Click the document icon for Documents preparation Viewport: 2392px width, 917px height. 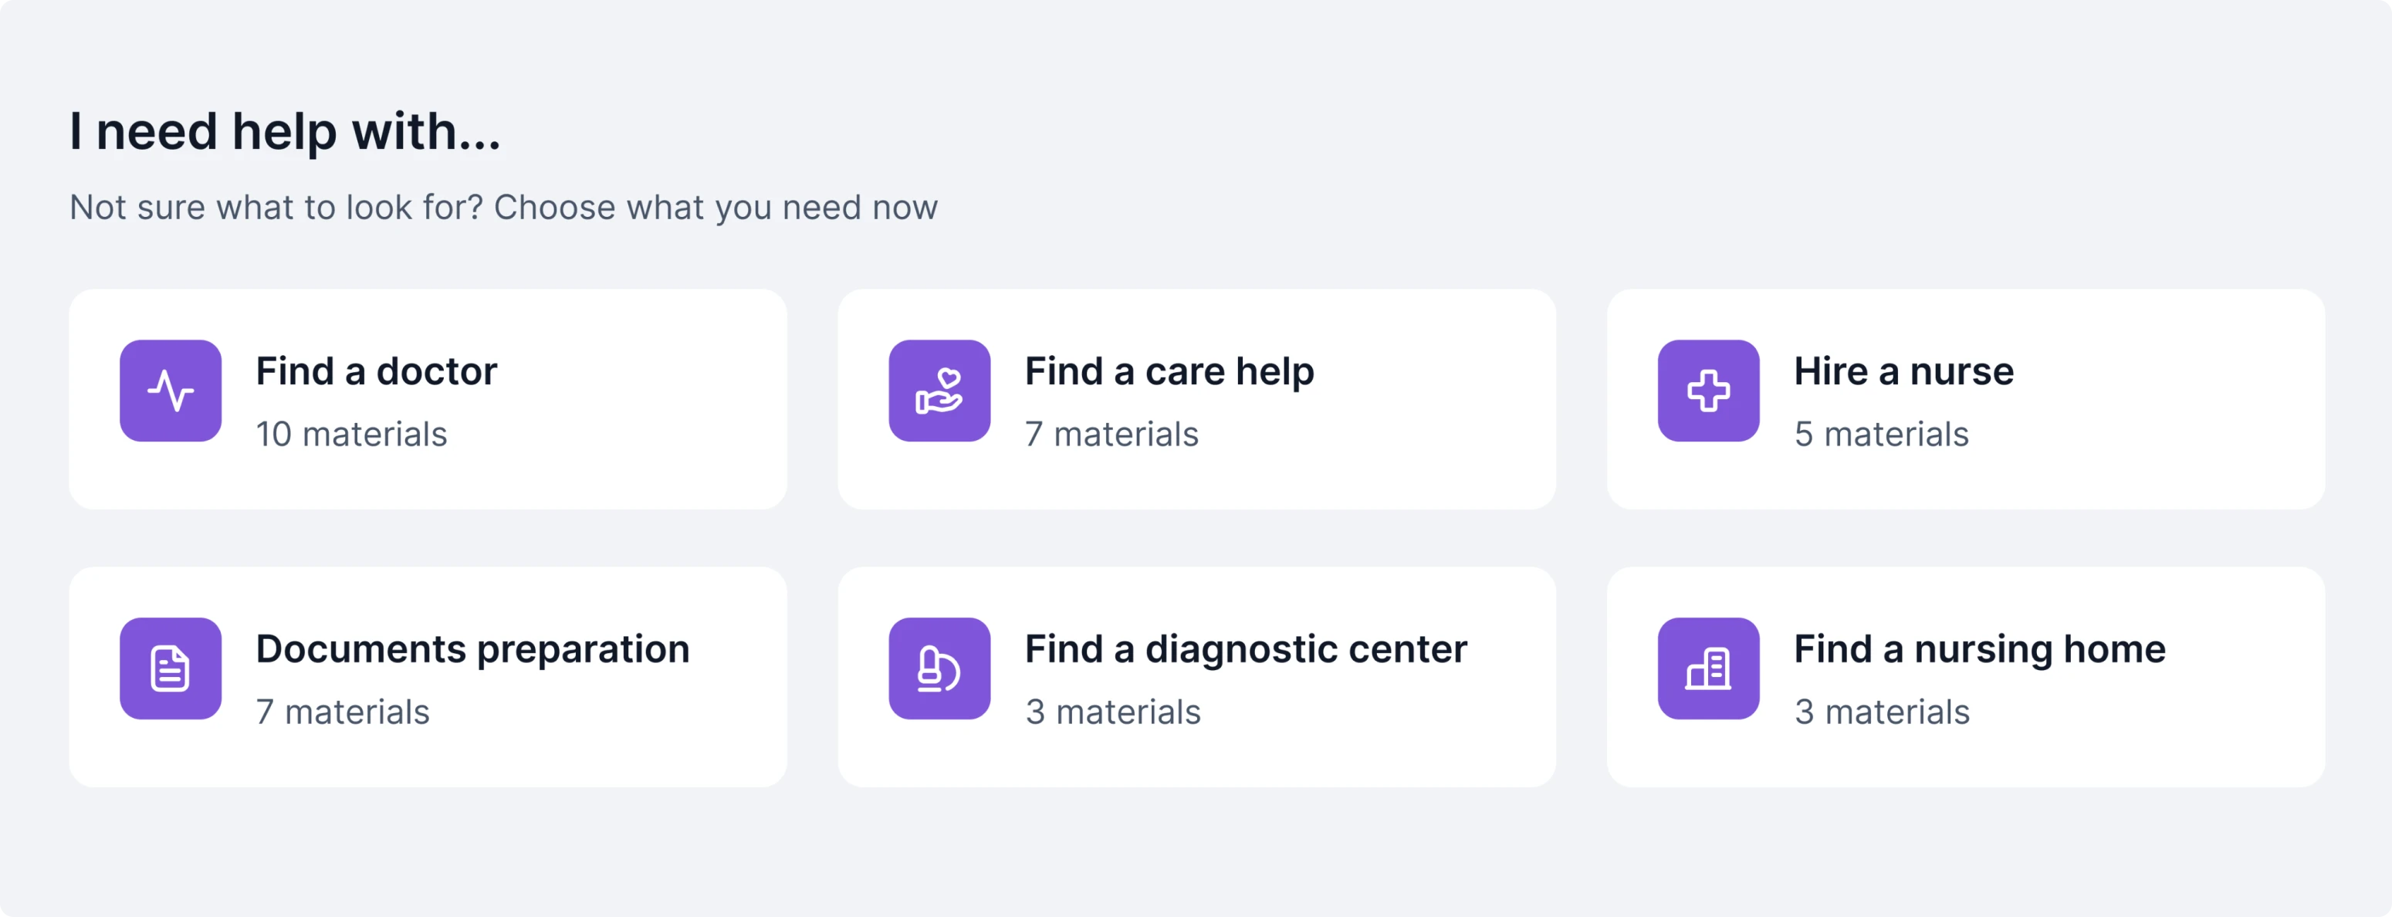[171, 669]
